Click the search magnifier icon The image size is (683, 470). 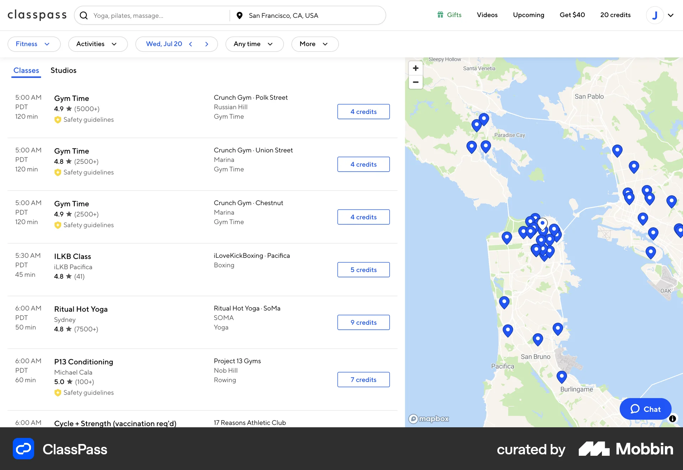[x=84, y=15]
